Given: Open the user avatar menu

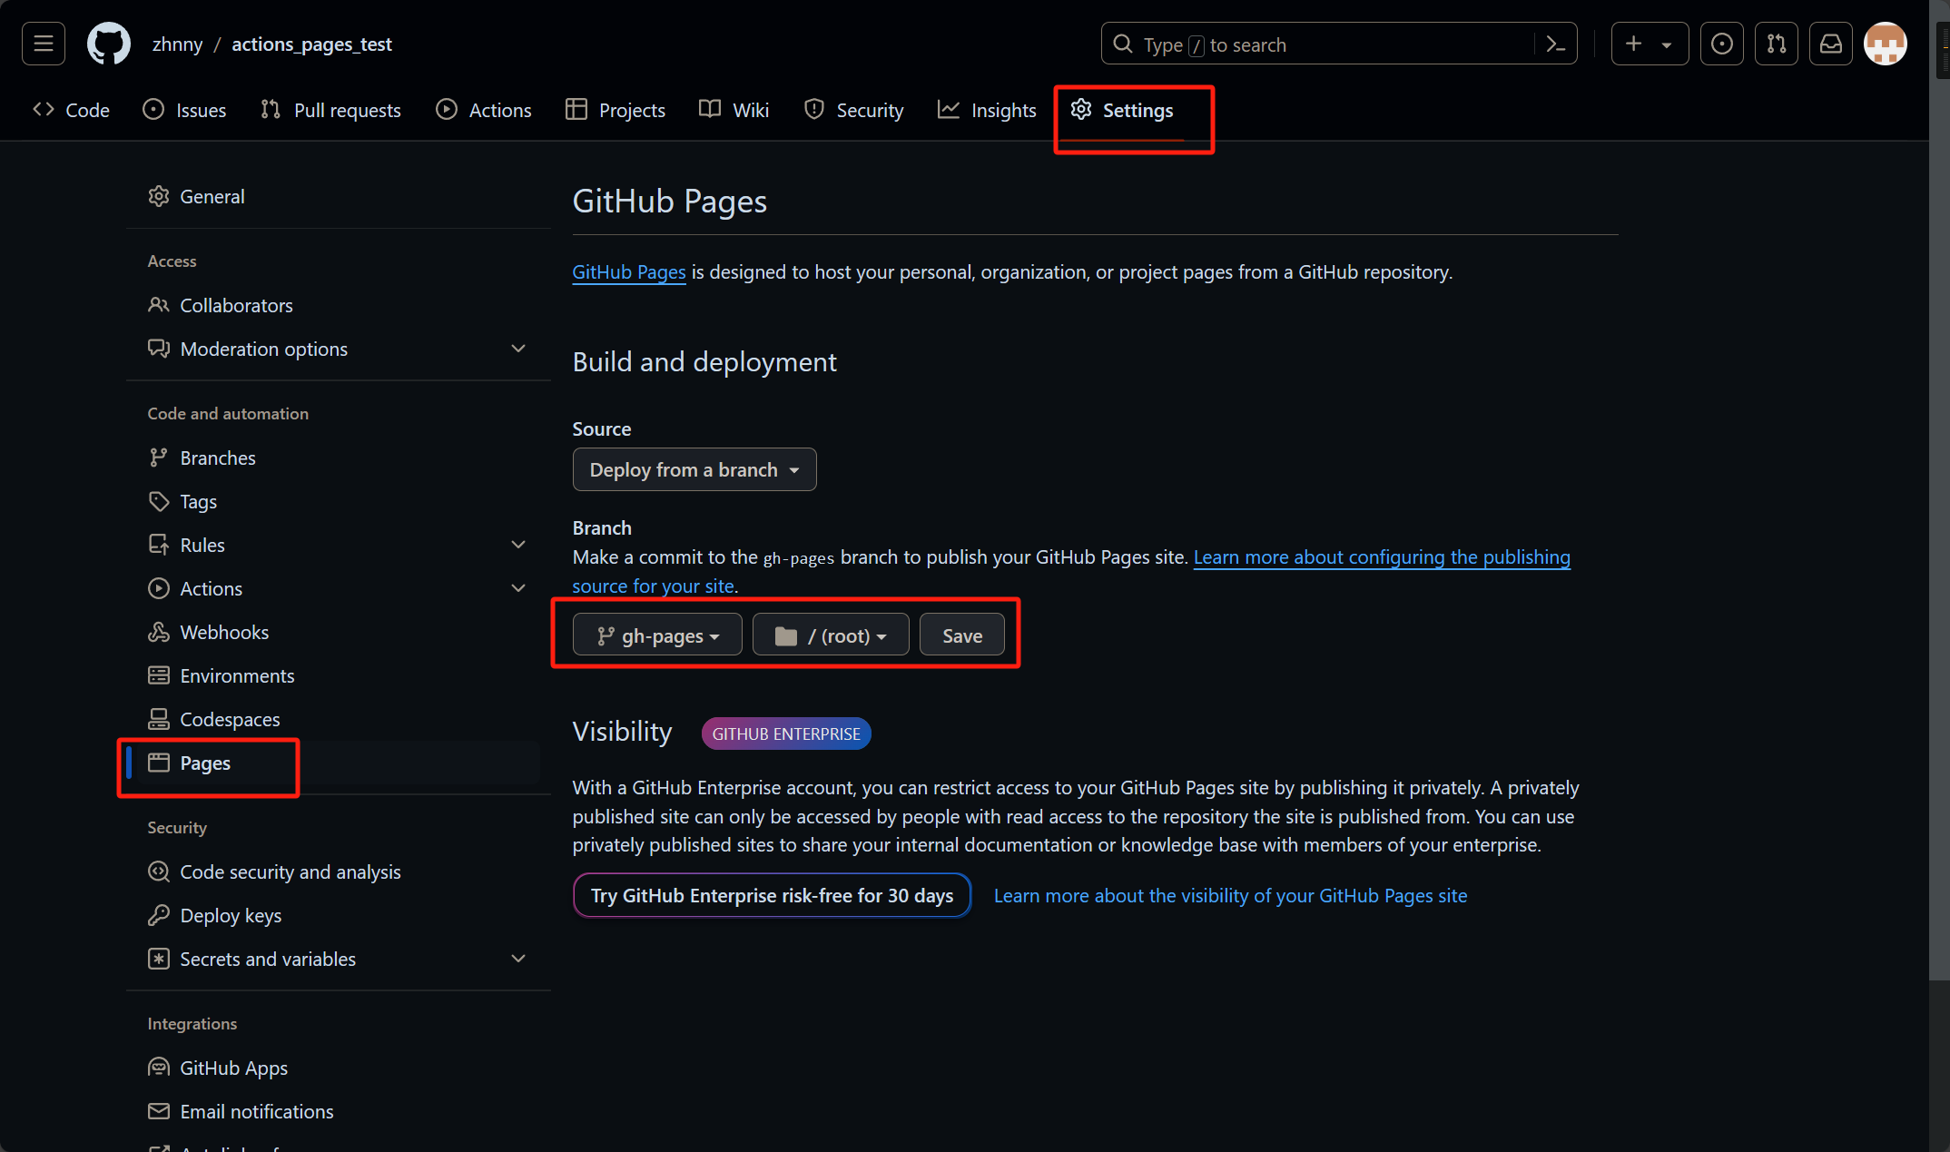Looking at the screenshot, I should (1885, 44).
